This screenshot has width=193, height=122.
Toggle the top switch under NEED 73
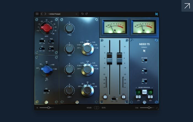click(x=144, y=60)
